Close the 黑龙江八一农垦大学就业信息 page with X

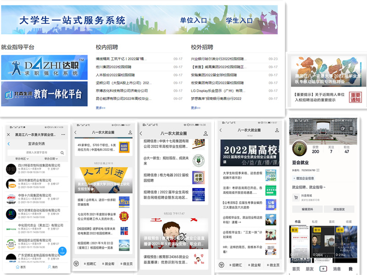pos(9,135)
